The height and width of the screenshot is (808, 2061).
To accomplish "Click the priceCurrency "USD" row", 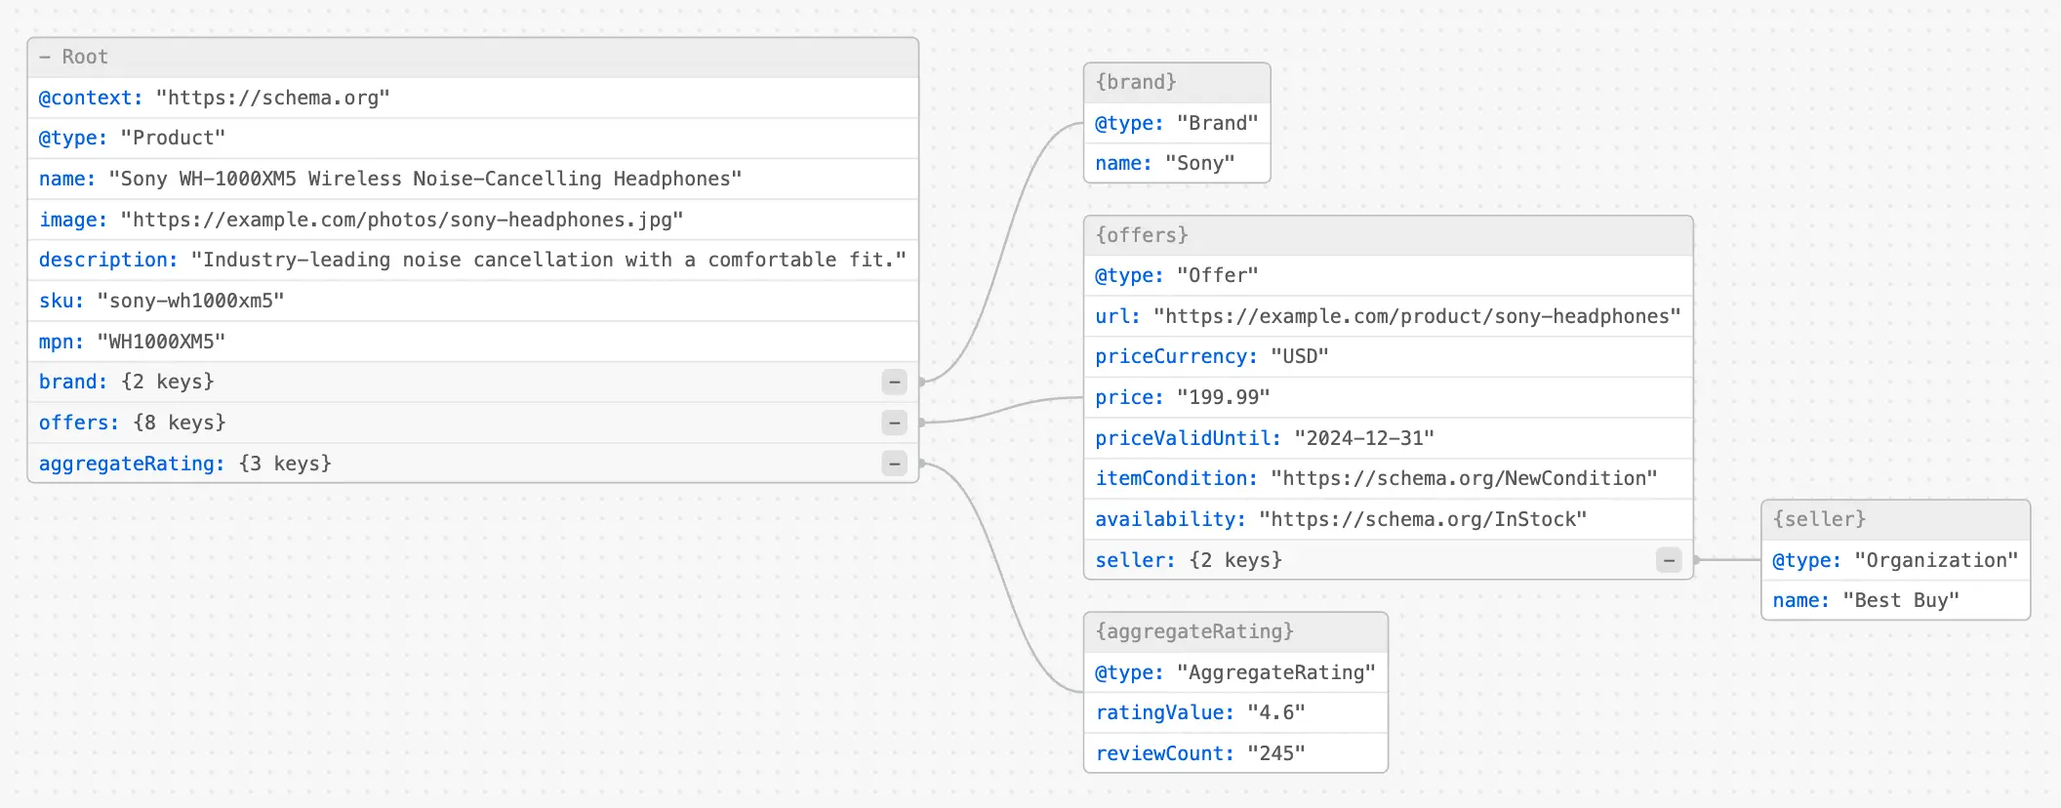I will [1389, 357].
